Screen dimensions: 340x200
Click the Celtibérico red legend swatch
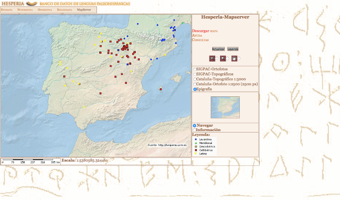point(196,150)
